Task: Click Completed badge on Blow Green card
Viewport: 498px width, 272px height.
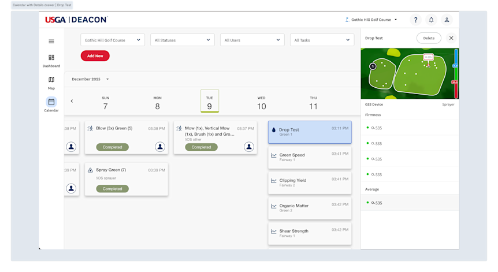Action: coord(113,147)
